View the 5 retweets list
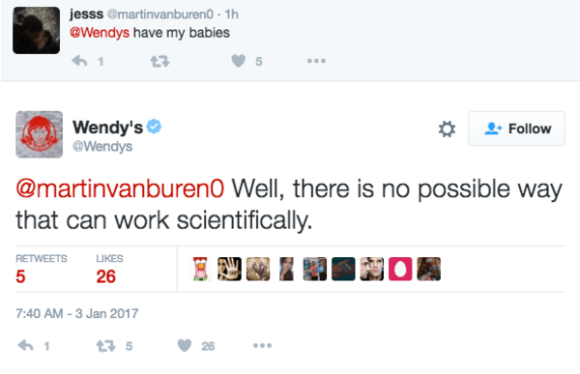580x374 pixels. 41,270
